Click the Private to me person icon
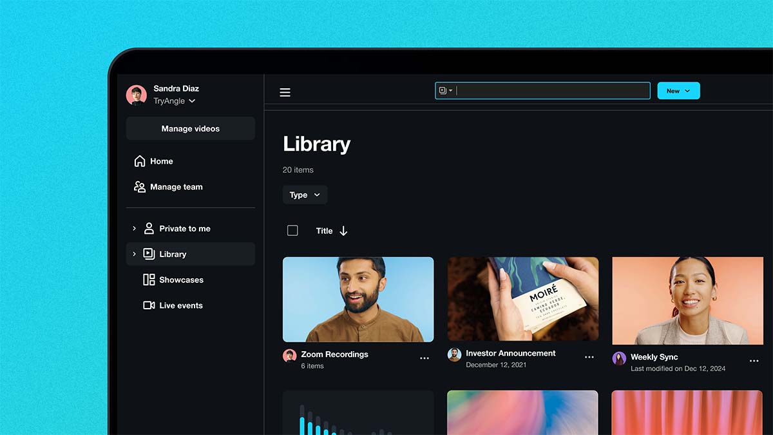Image resolution: width=773 pixels, height=435 pixels. click(x=149, y=228)
